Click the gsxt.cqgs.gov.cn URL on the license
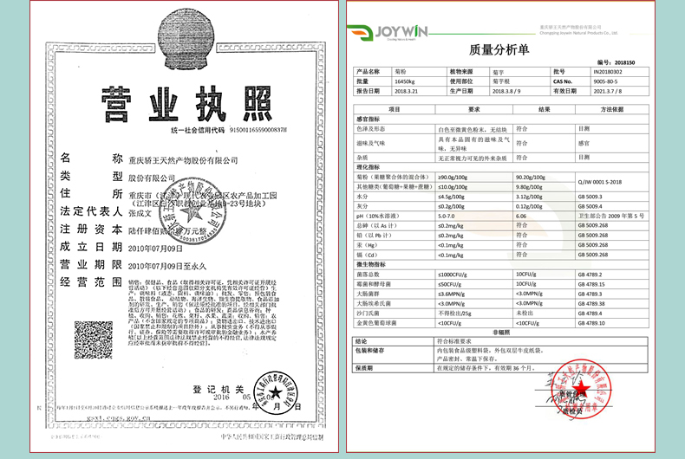The height and width of the screenshot is (459, 685). (x=119, y=417)
